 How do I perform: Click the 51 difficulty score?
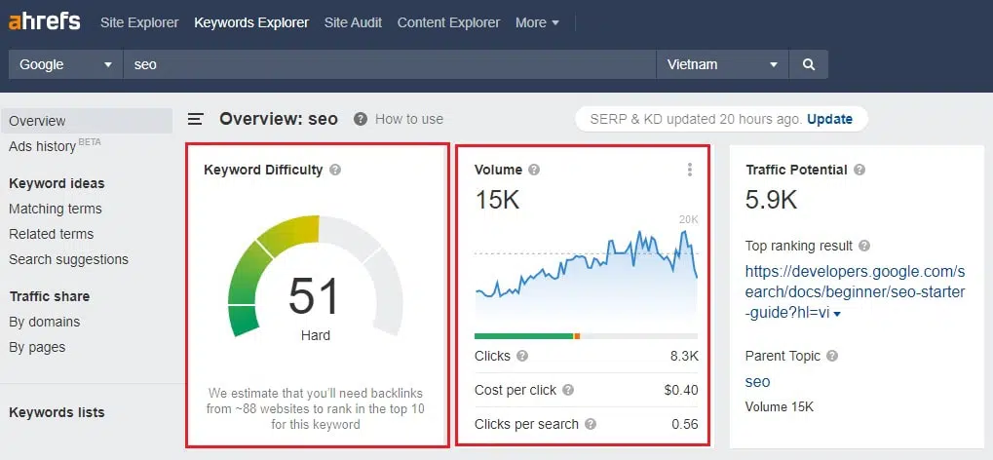coord(315,296)
